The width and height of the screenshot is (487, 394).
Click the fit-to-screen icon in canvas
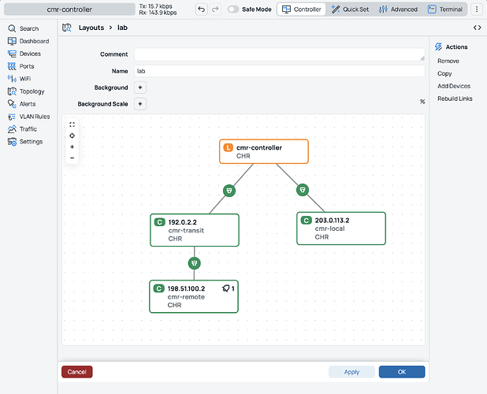pyautogui.click(x=72, y=125)
